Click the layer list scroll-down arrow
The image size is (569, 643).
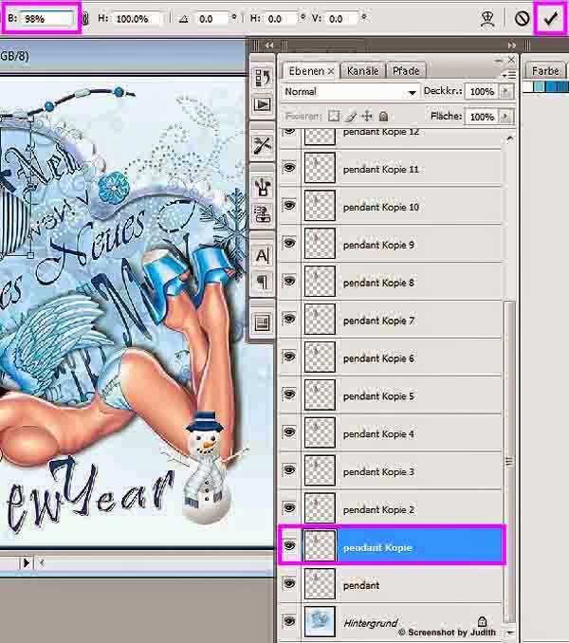pos(509,633)
